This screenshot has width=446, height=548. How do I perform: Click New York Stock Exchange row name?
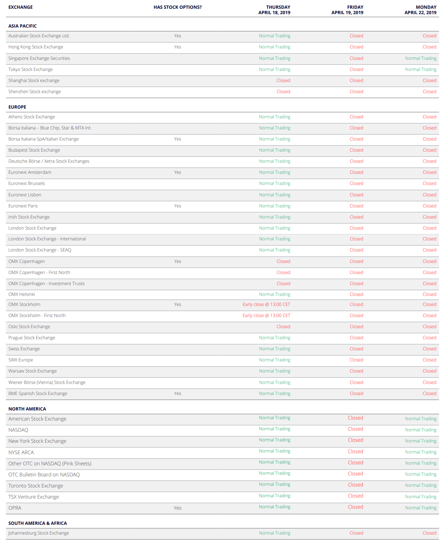pyautogui.click(x=37, y=441)
